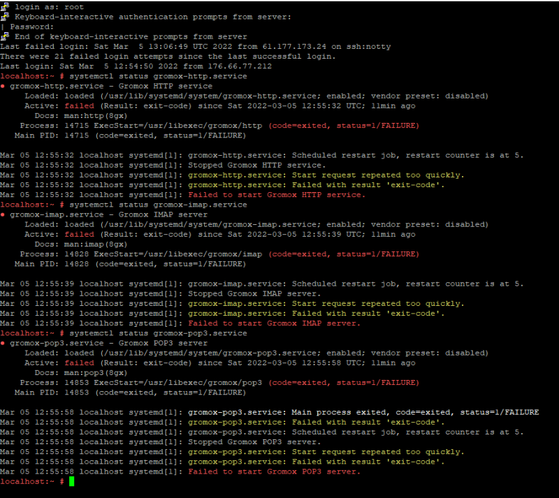This screenshot has width=559, height=498.
Task: Click red status dot for gromox-pop3.service
Action: (x=3, y=344)
